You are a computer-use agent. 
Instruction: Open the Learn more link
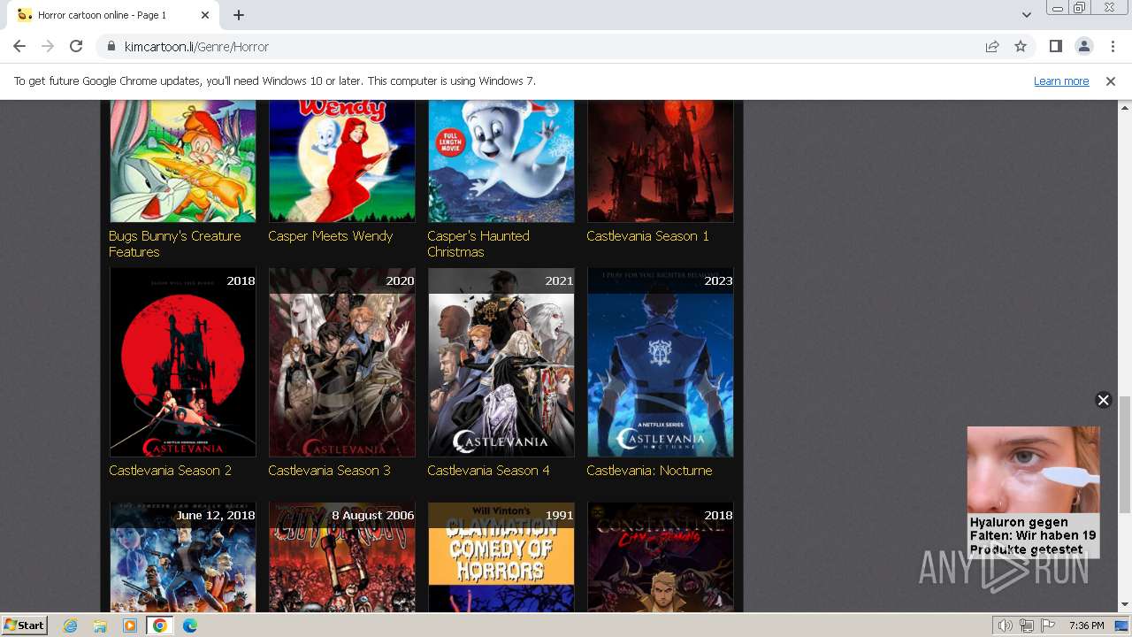[x=1061, y=81]
